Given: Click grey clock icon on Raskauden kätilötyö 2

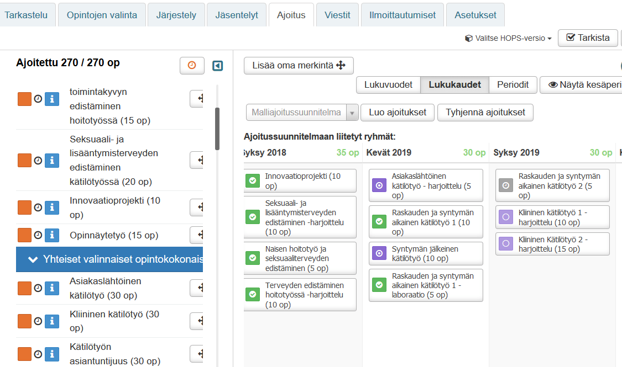Looking at the screenshot, I should 505,185.
